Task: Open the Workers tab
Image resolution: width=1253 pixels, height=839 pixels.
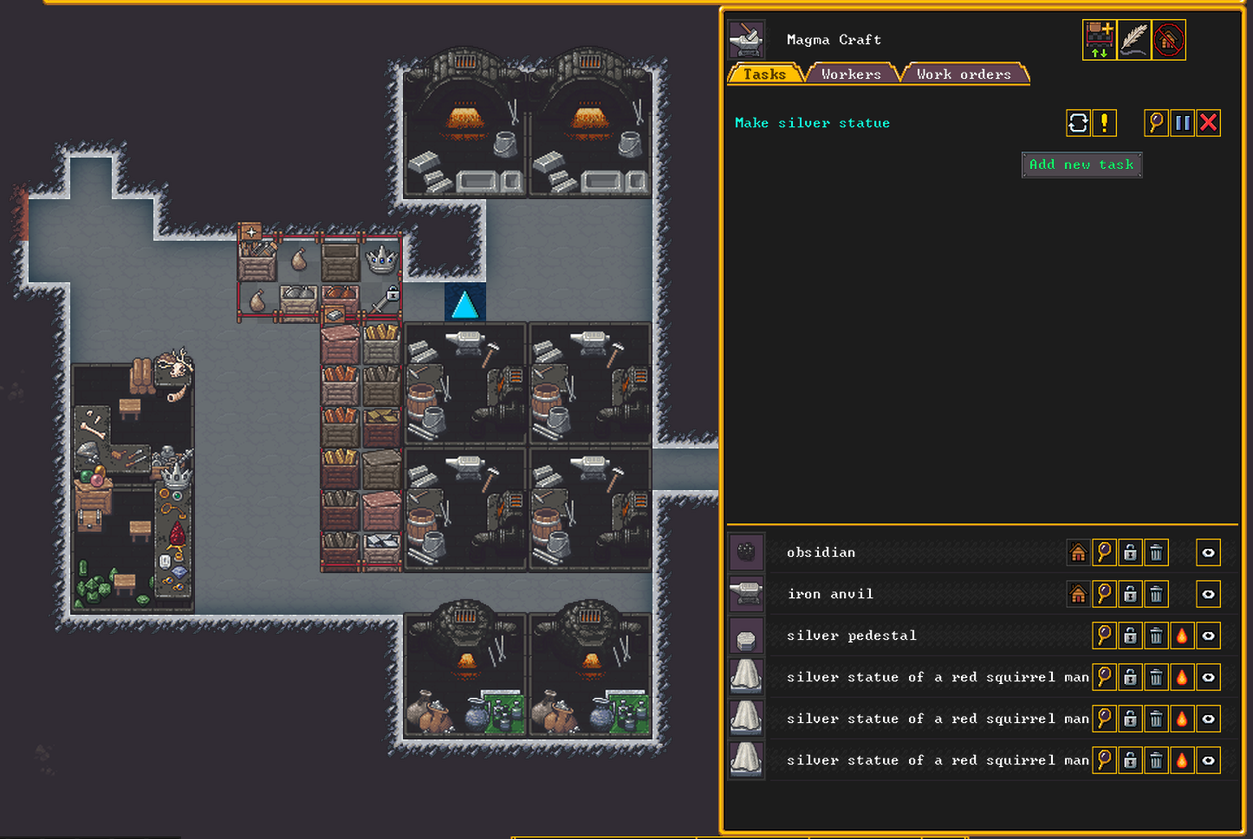Action: (x=851, y=74)
